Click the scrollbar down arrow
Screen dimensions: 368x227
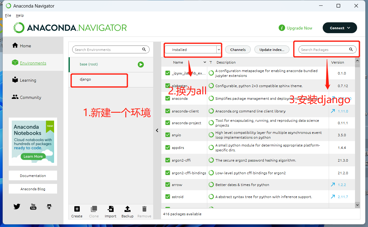pos(357,205)
